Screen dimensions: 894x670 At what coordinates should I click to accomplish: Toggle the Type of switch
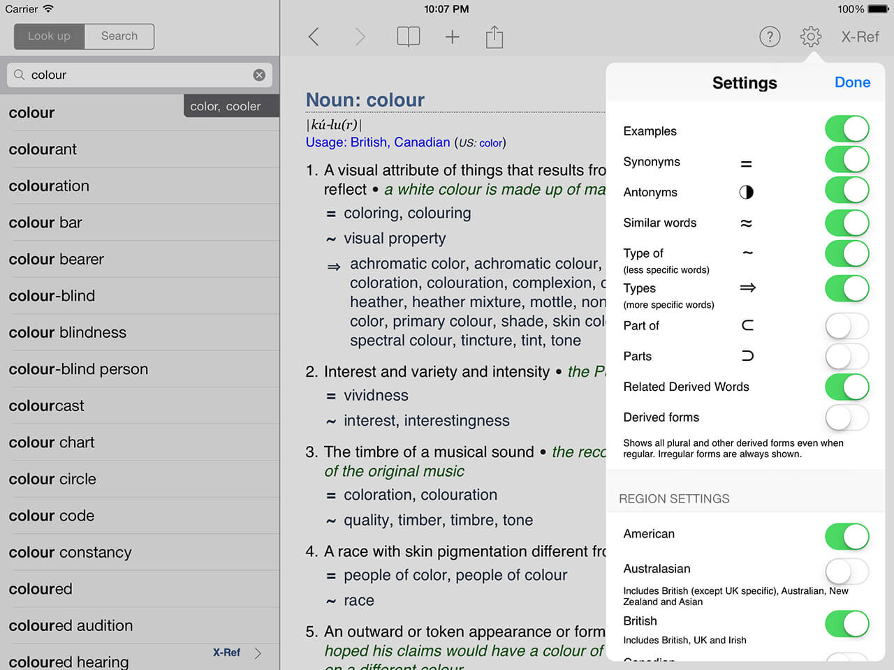[x=847, y=253]
